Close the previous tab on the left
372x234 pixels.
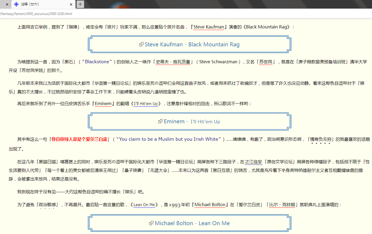point(7,4)
